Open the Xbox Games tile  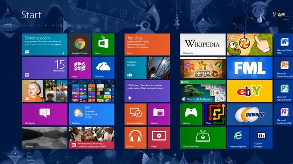(x=191, y=114)
